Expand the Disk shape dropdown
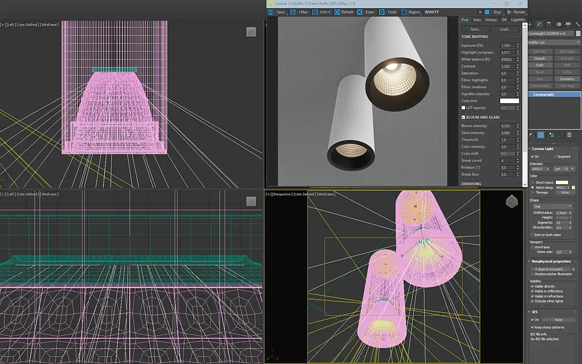This screenshot has height=364, width=582. pos(553,206)
